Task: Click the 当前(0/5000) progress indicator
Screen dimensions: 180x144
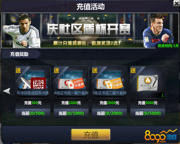Action: pos(148,113)
